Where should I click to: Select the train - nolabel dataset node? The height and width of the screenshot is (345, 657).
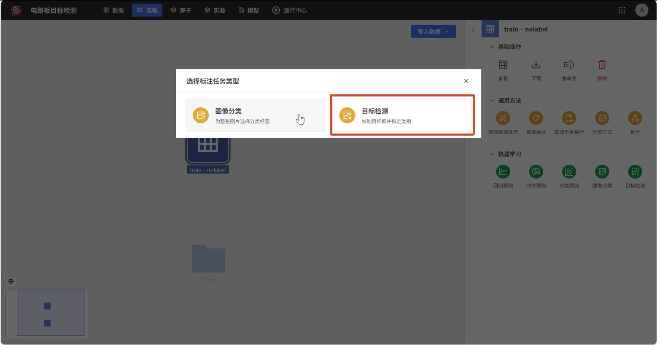point(208,154)
